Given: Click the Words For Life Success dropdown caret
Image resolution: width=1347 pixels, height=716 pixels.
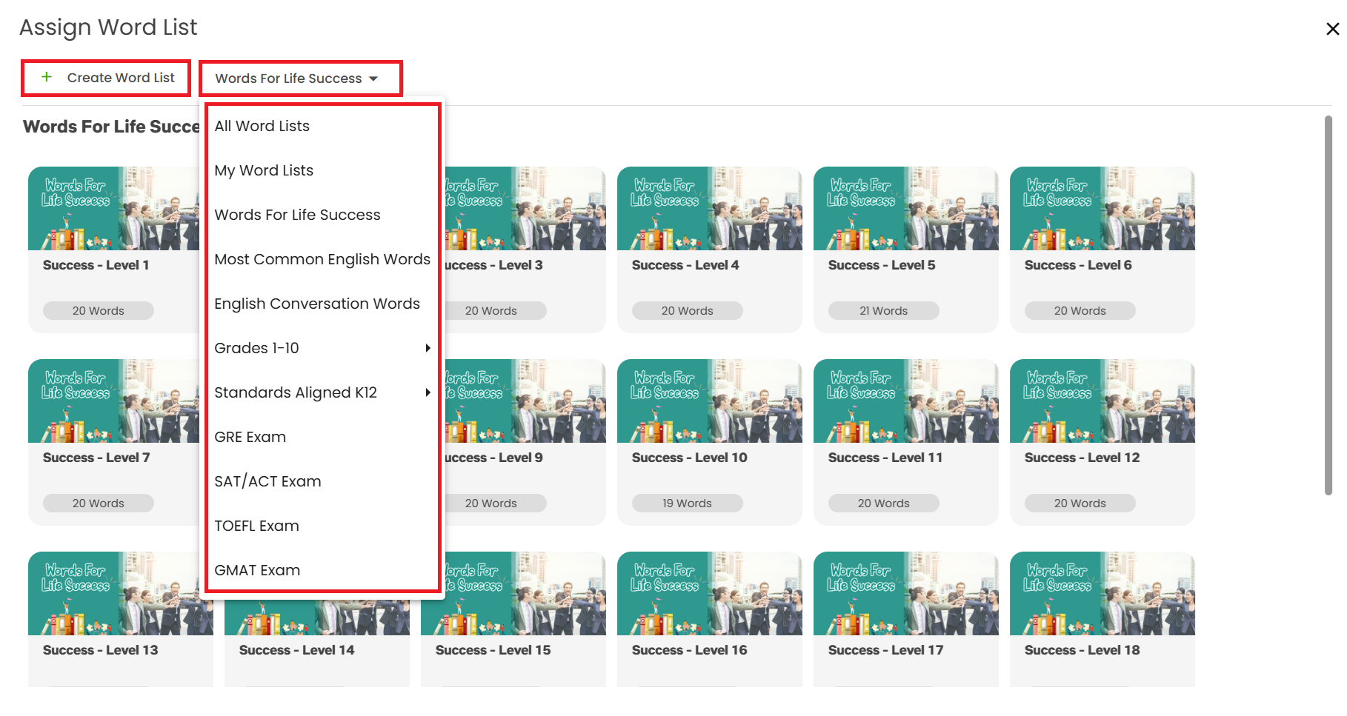Looking at the screenshot, I should click(x=373, y=78).
